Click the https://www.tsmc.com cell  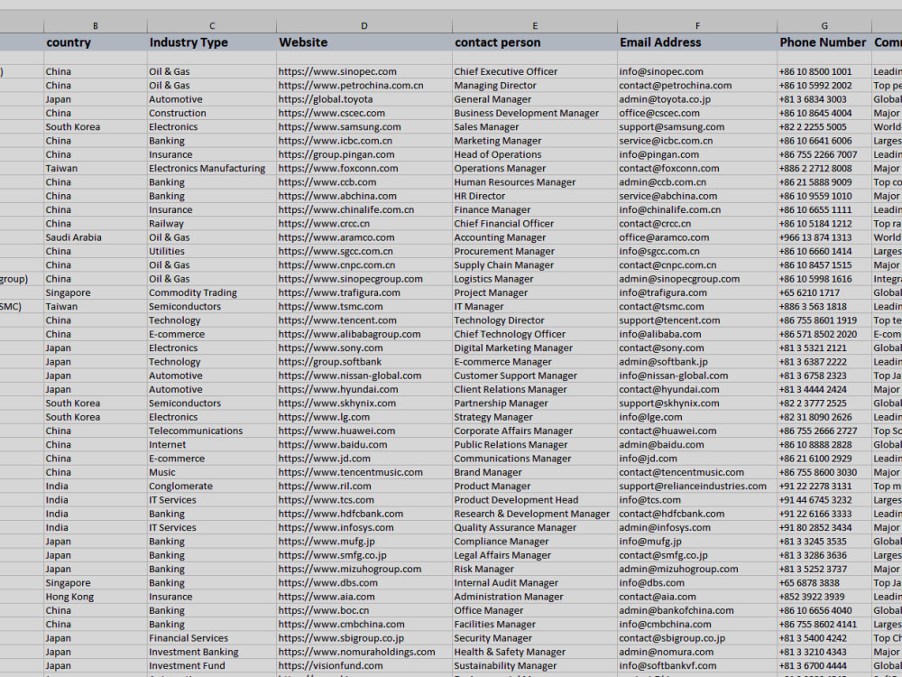tap(364, 306)
